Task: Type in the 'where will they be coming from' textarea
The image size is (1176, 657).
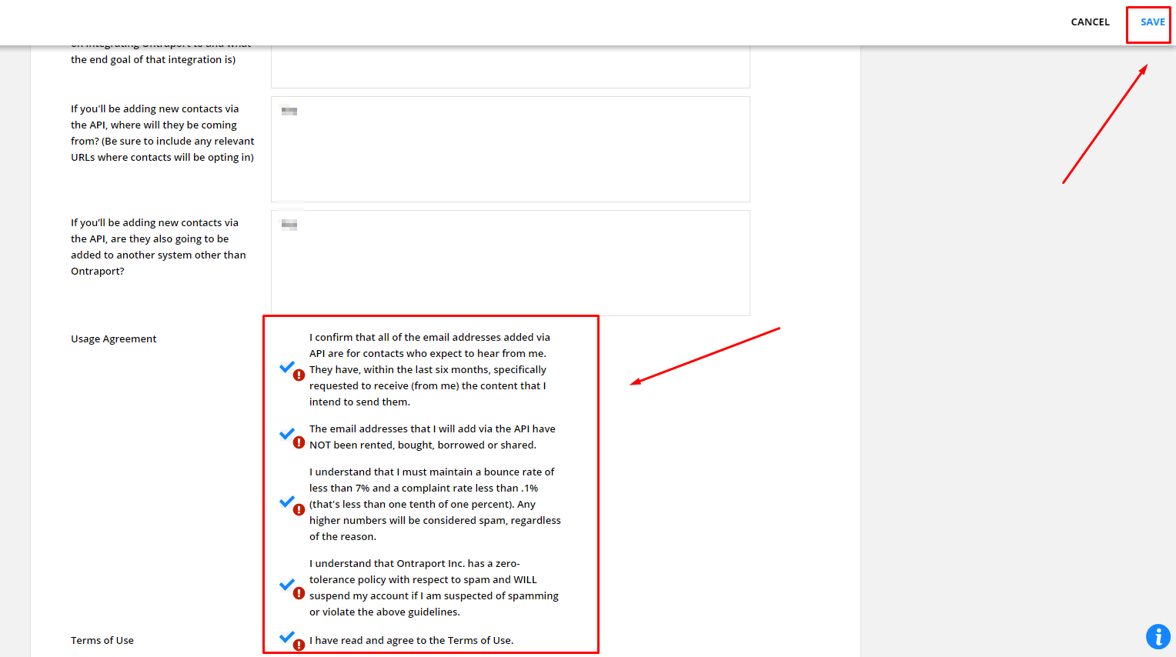Action: click(x=510, y=149)
